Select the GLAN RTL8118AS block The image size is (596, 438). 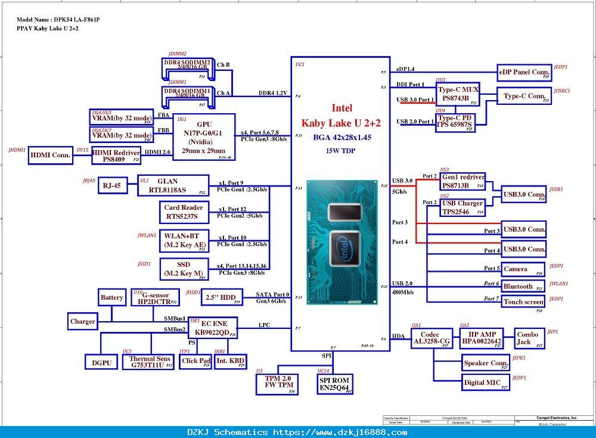(173, 185)
